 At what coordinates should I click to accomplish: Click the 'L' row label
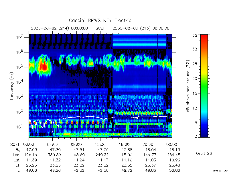pyautogui.click(x=19, y=170)
